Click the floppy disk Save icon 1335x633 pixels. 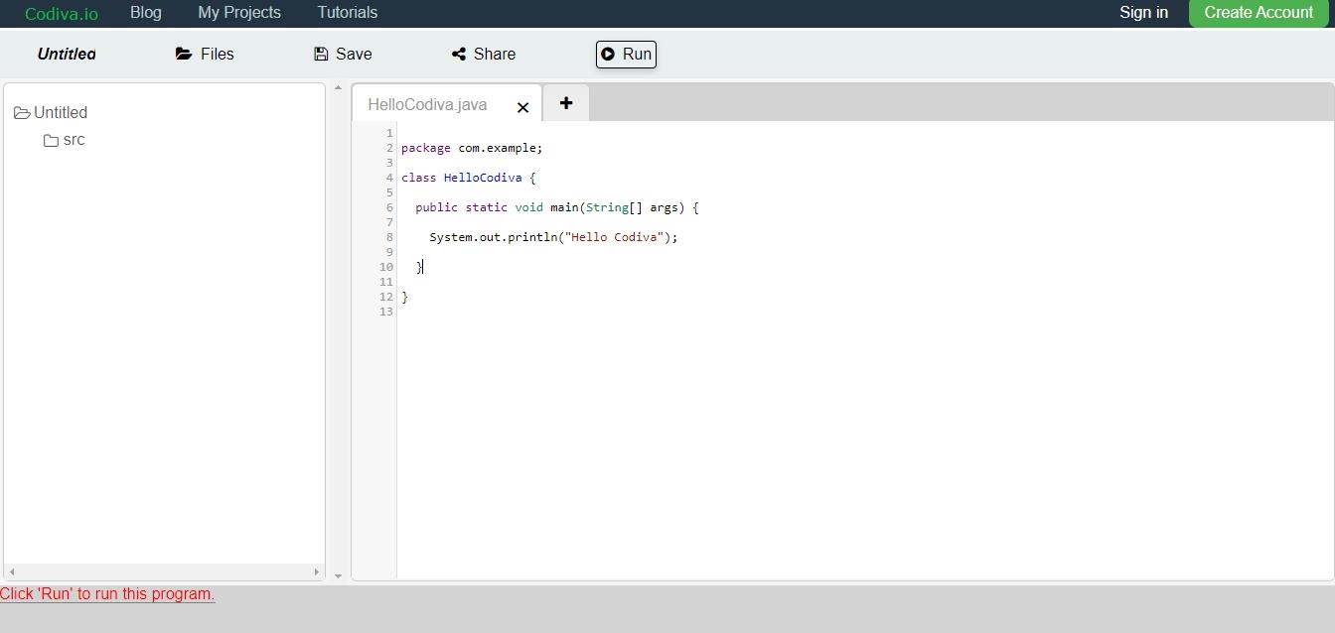(x=321, y=55)
